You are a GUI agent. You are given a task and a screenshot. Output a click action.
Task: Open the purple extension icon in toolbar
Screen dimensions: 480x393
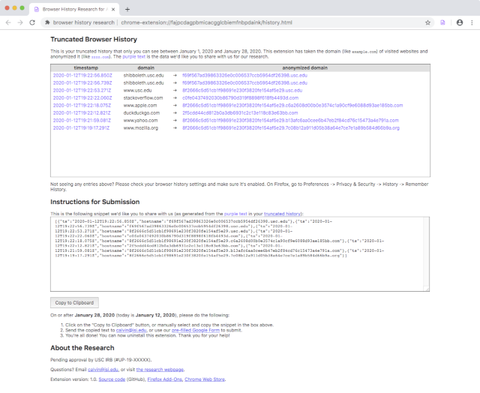tap(442, 22)
